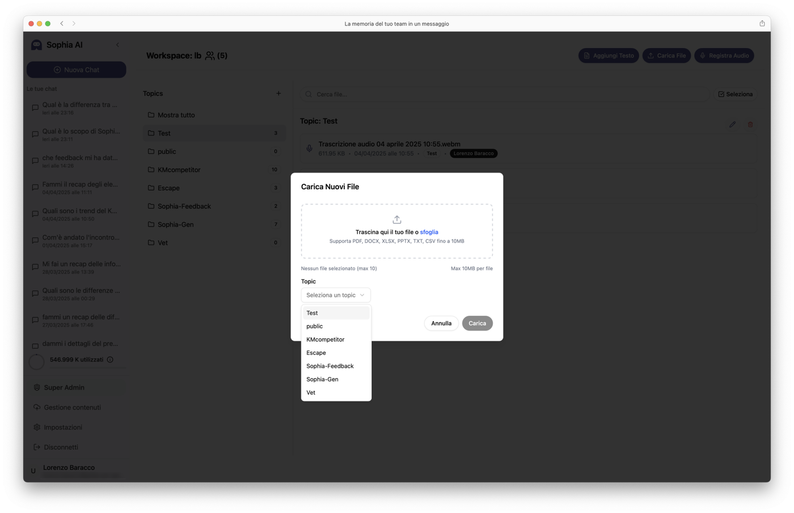Click the Carica File button
This screenshot has height=513, width=794.
point(666,56)
